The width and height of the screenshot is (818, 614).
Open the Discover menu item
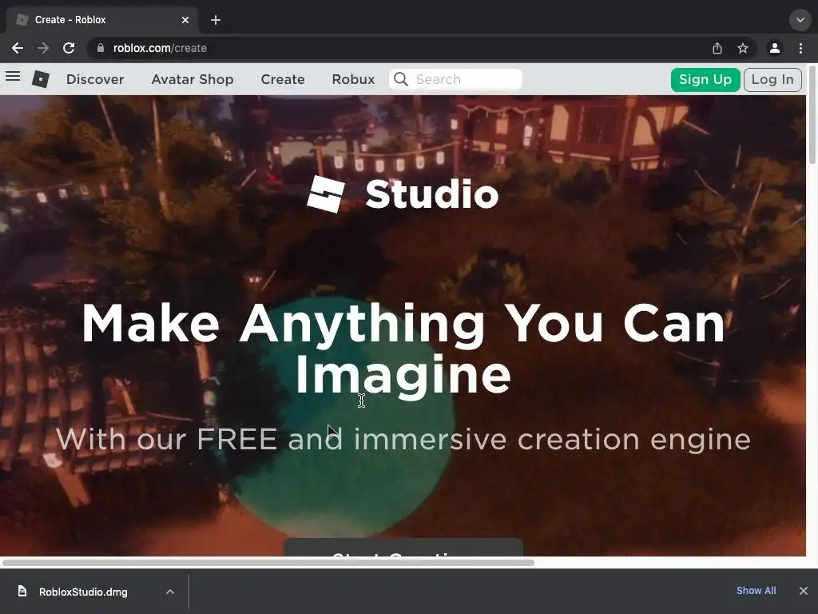pos(95,79)
